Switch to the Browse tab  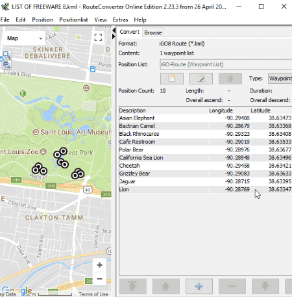(153, 32)
